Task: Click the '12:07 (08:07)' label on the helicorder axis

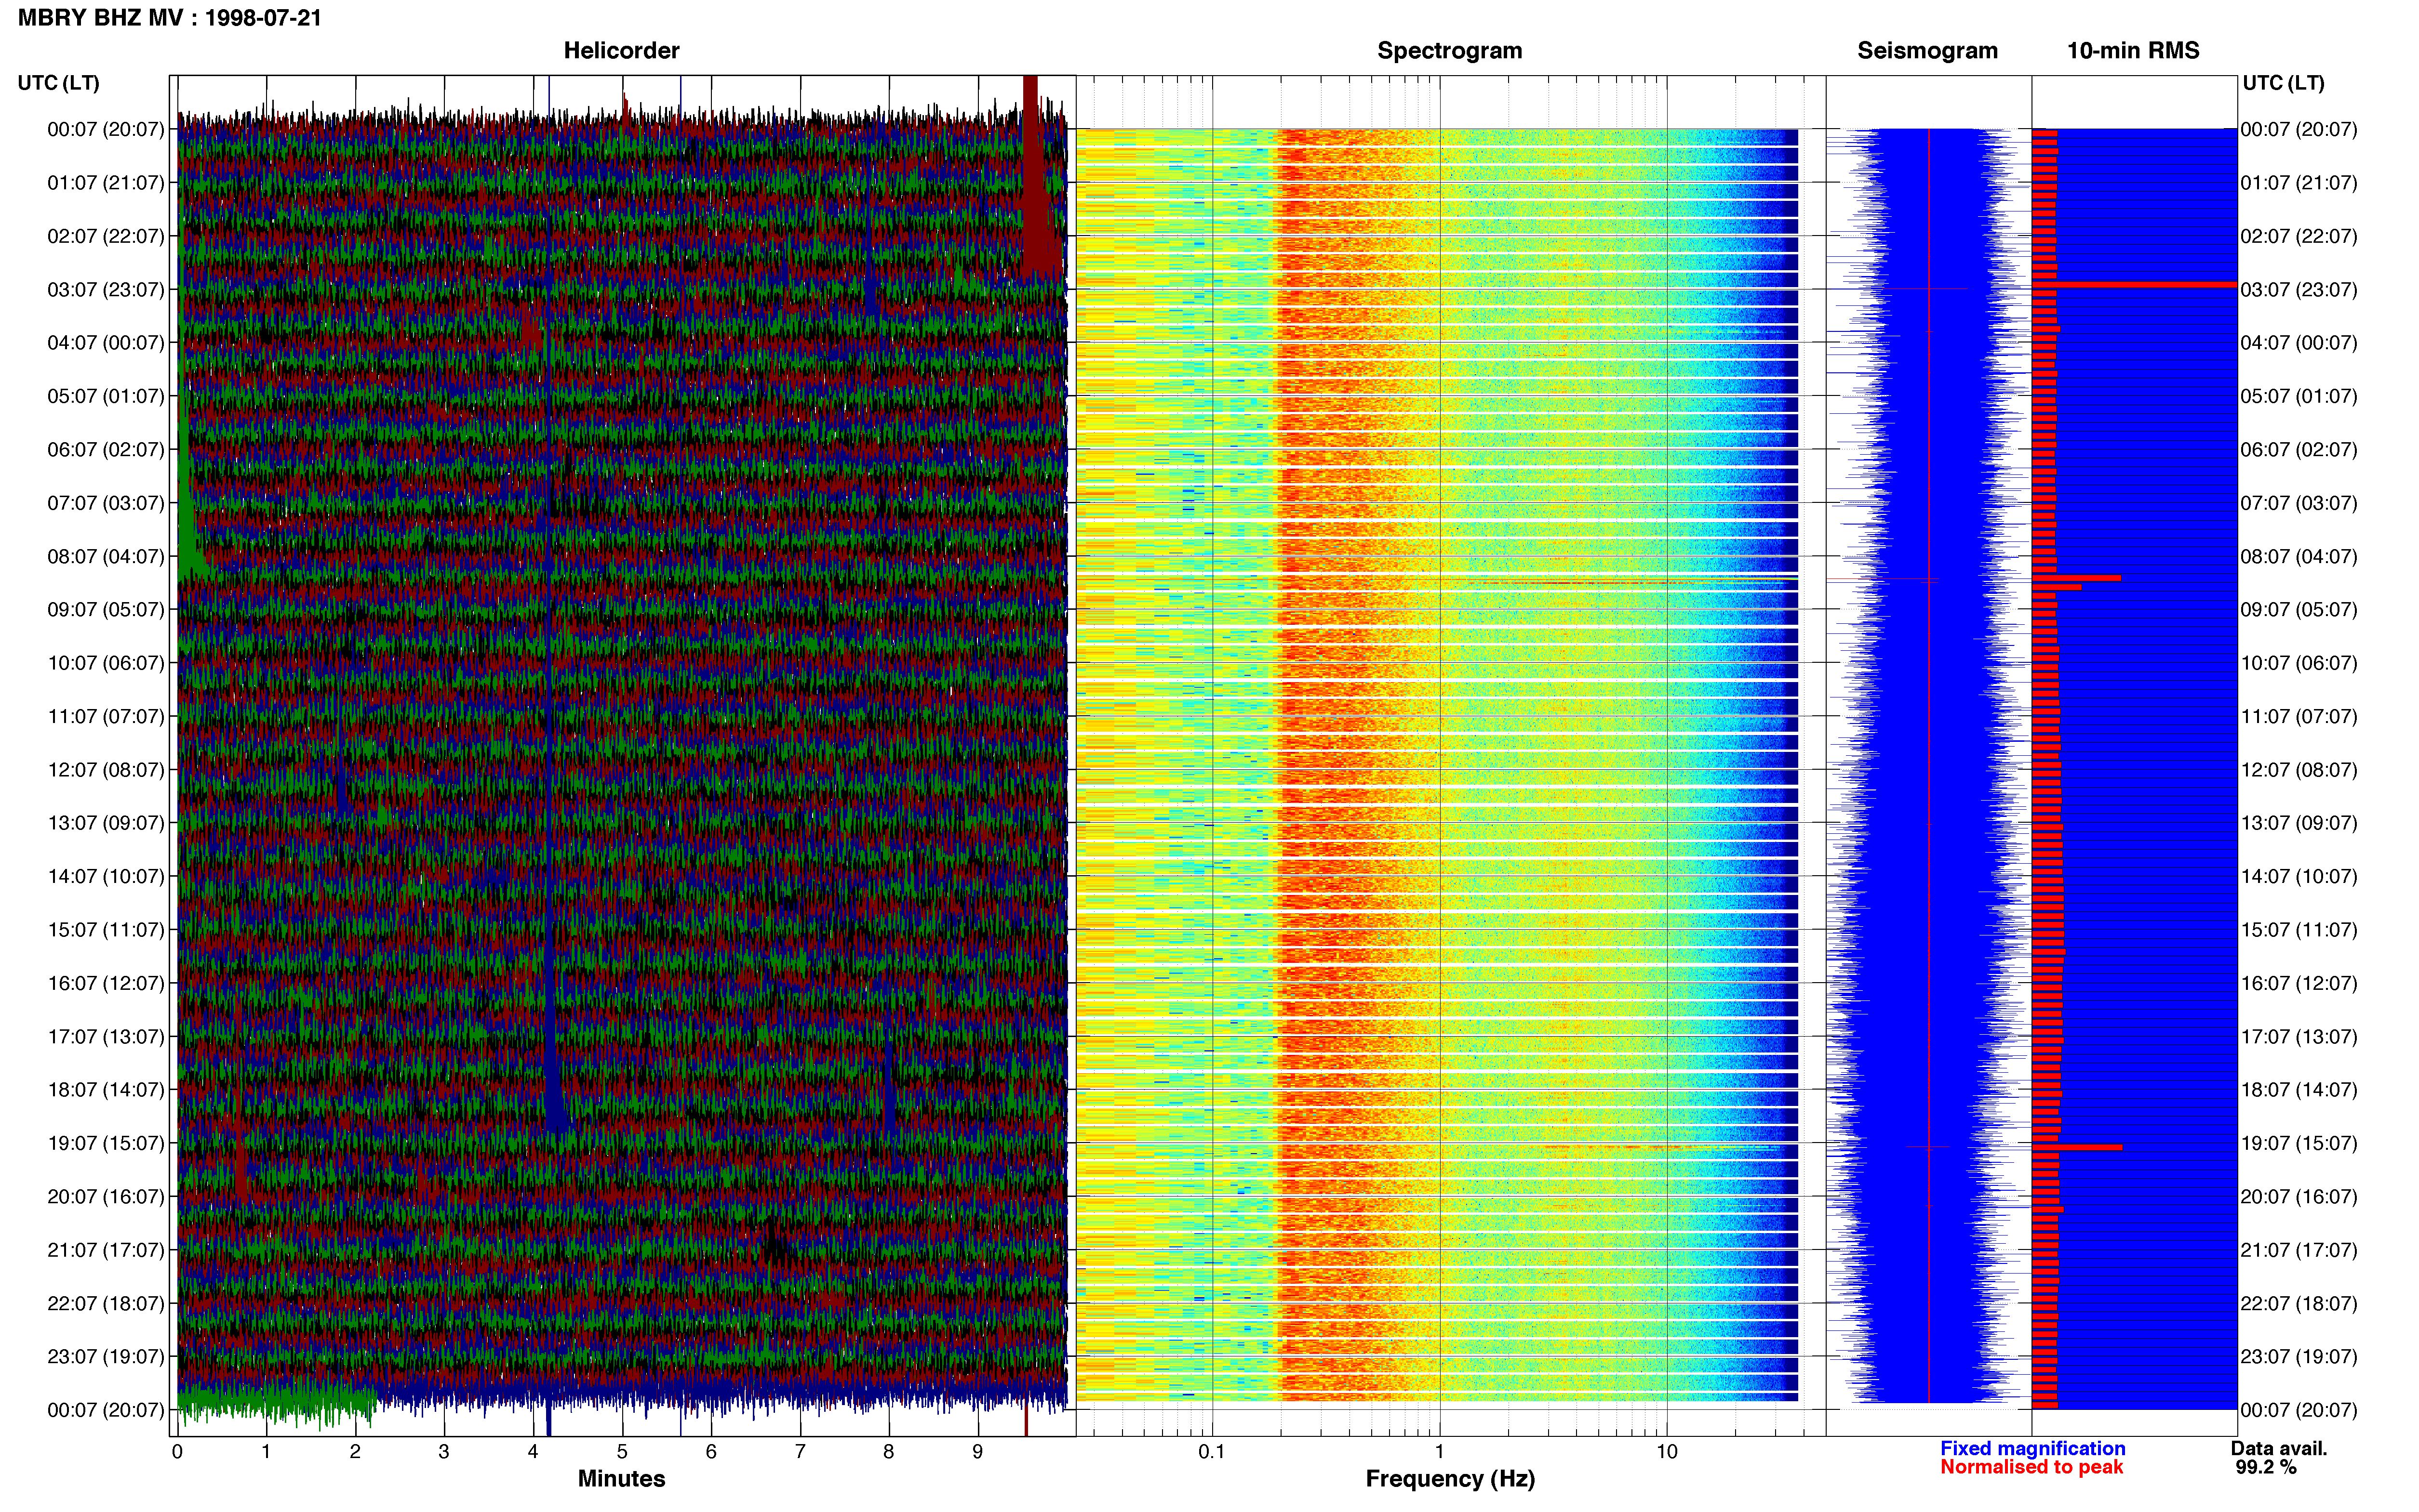Action: coord(105,770)
